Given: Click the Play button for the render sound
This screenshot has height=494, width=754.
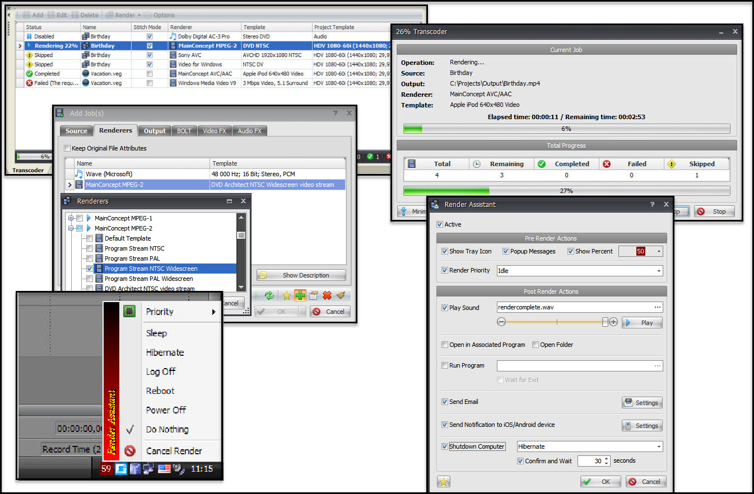Looking at the screenshot, I should pos(642,323).
